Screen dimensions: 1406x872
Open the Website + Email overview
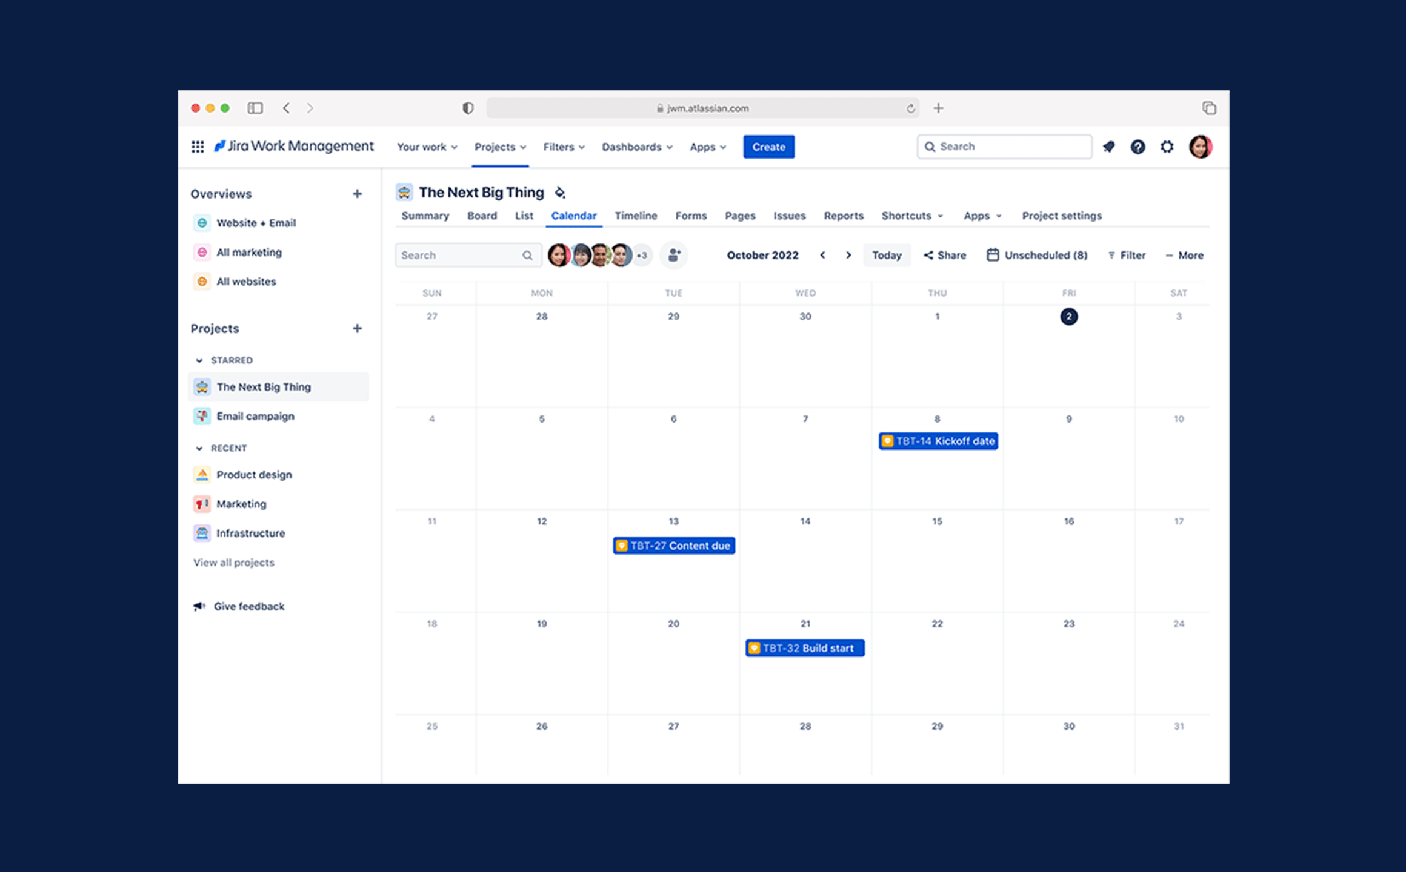[279, 223]
